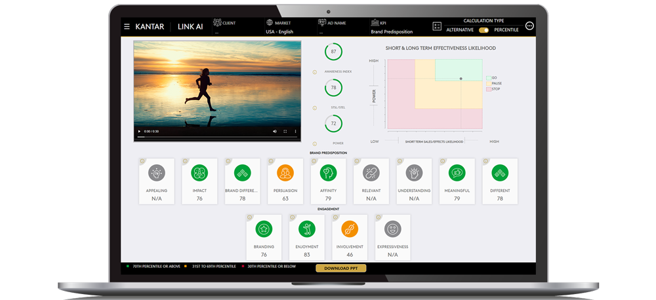Screen dimensions: 656x300
Task: Click the PAUSE legend swatch
Action: [488, 84]
